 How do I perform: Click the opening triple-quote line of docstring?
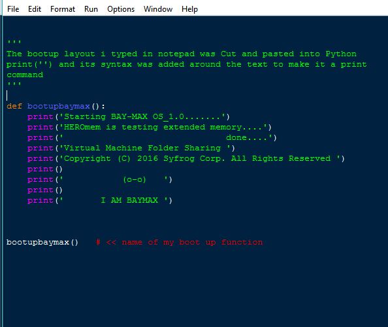tap(14, 42)
